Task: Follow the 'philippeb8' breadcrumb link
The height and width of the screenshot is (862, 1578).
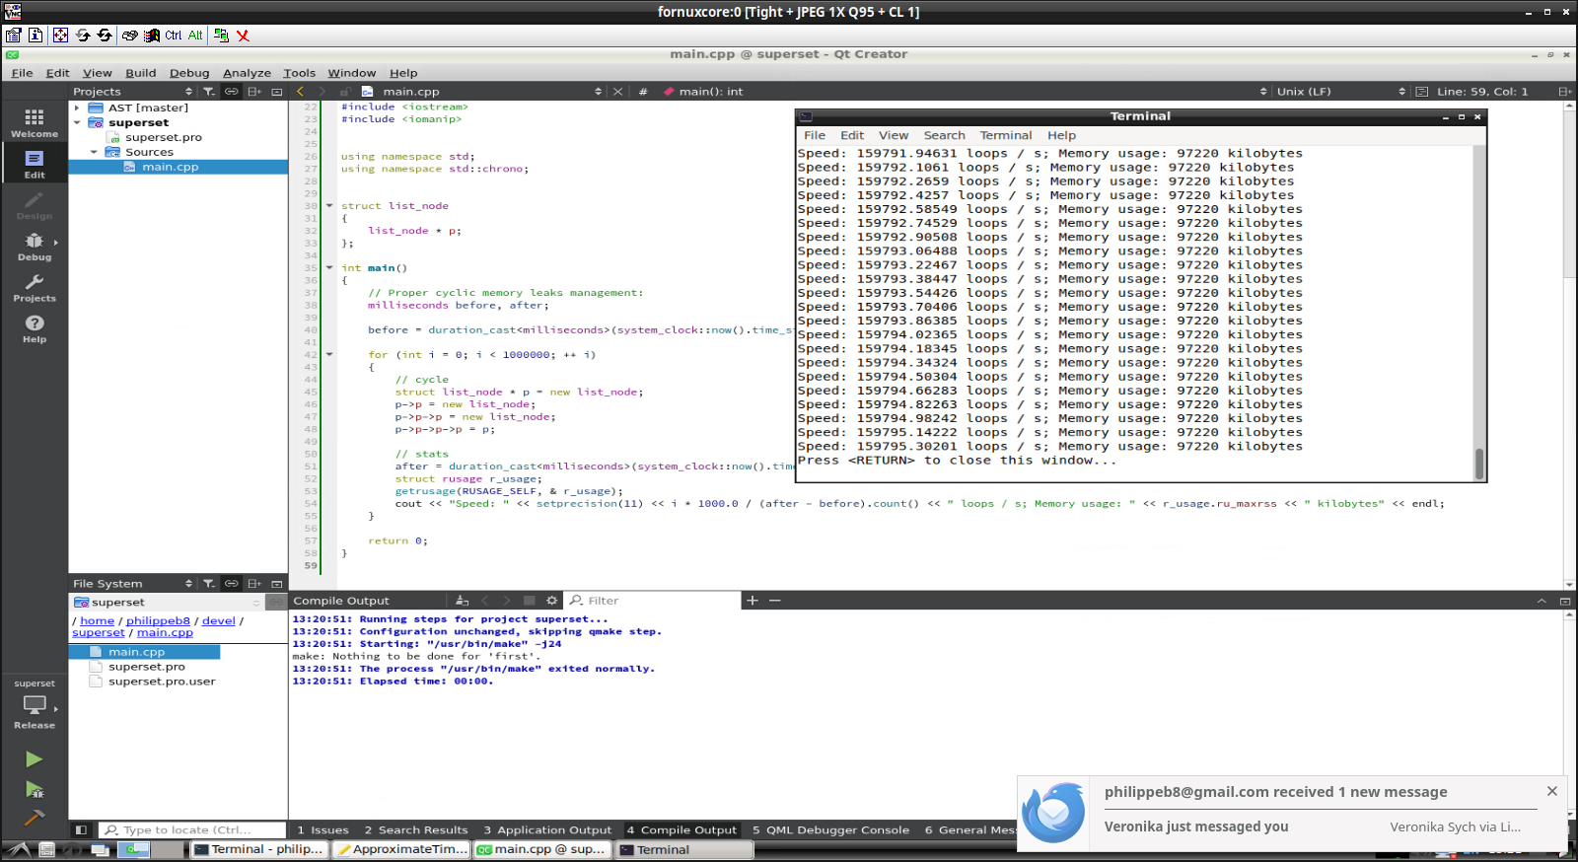Action: click(x=158, y=621)
